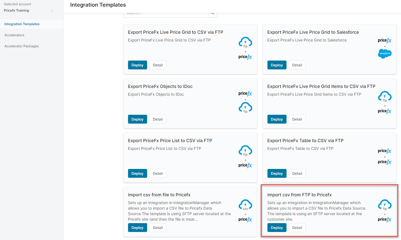Viewport: 401px width, 240px height.
Task: Open Detail for Export Objects to IDoc
Action: click(x=158, y=119)
